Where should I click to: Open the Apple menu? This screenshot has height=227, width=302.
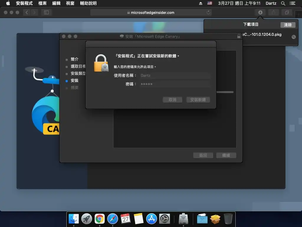(8, 3)
